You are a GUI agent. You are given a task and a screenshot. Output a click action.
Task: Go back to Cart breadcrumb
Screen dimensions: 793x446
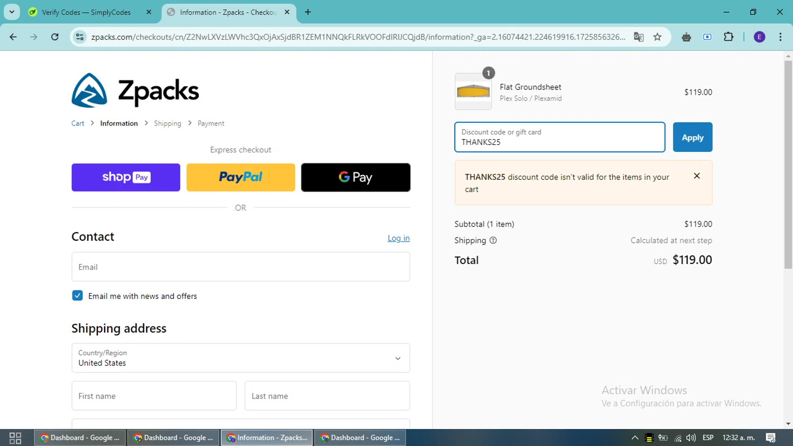click(78, 123)
